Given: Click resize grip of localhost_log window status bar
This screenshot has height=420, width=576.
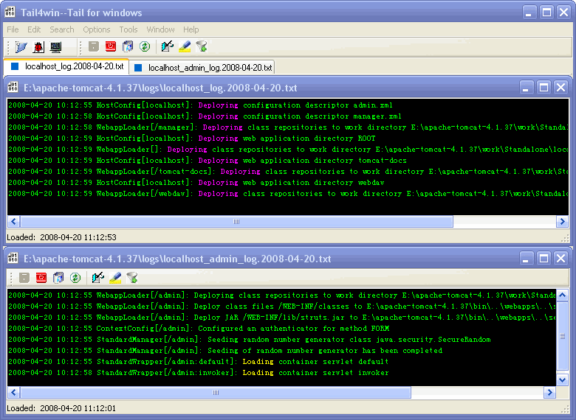Looking at the screenshot, I should point(565,239).
